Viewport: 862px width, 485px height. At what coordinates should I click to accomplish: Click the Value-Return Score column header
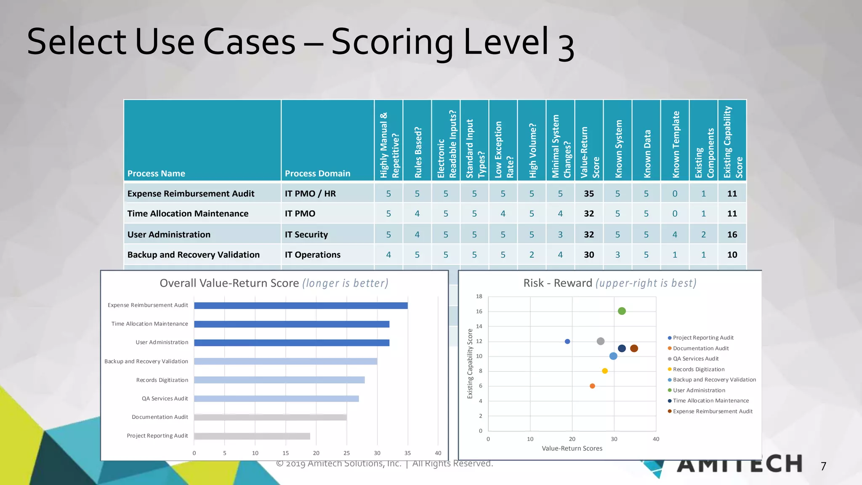click(x=589, y=152)
